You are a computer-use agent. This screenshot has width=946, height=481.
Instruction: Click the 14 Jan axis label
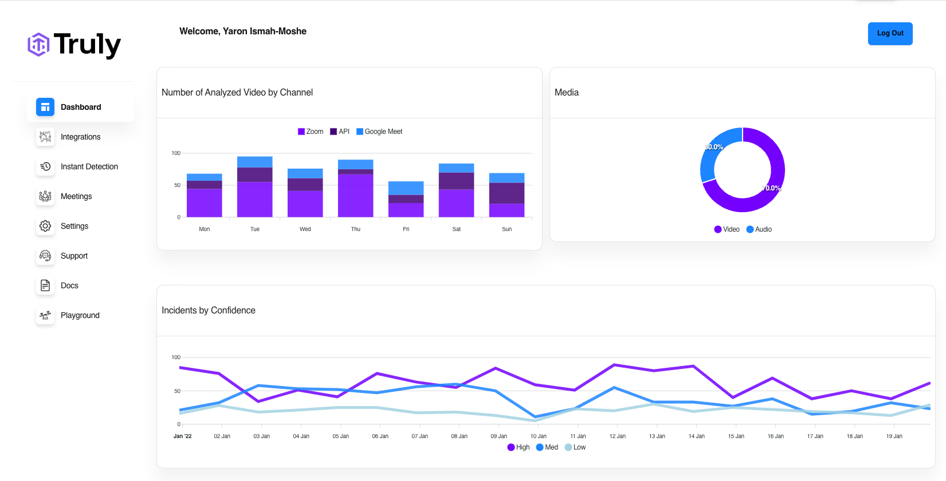pos(697,436)
